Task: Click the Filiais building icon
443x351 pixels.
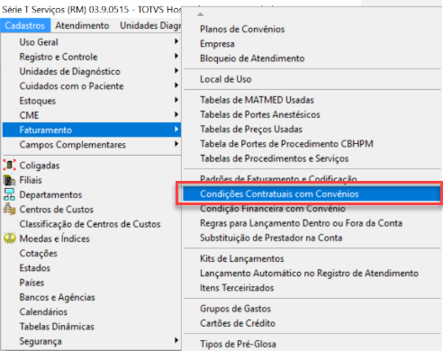Action: point(9,180)
